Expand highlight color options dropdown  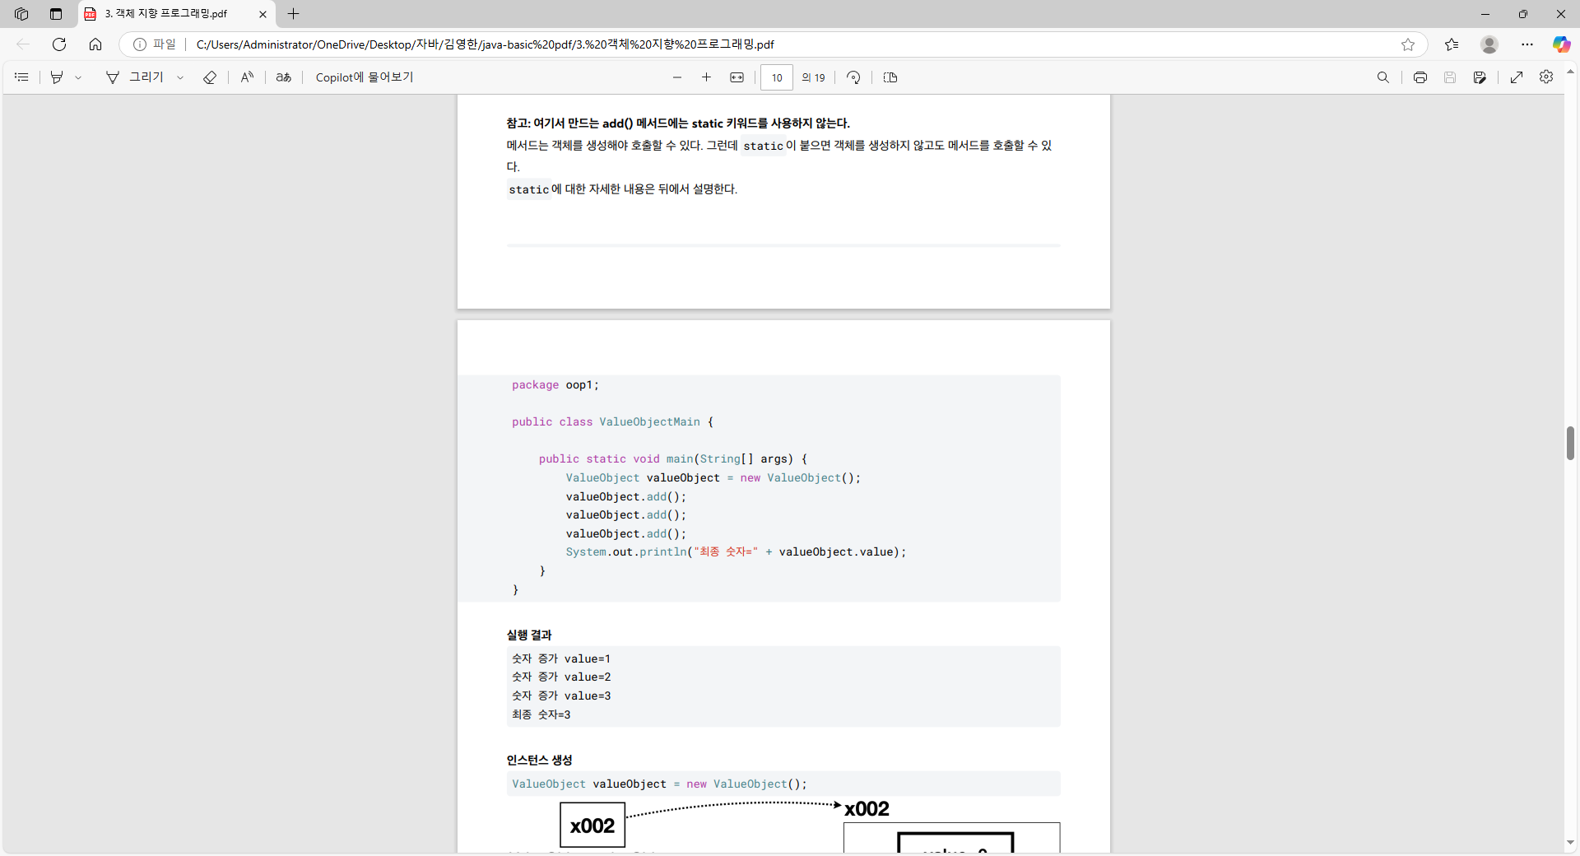click(79, 77)
